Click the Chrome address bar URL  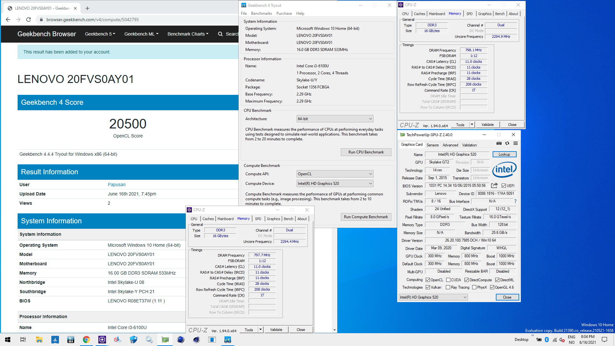pyautogui.click(x=93, y=20)
